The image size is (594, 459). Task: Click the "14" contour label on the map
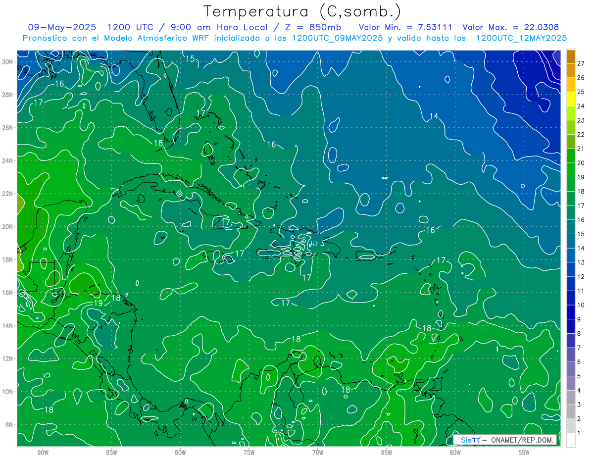click(x=434, y=116)
